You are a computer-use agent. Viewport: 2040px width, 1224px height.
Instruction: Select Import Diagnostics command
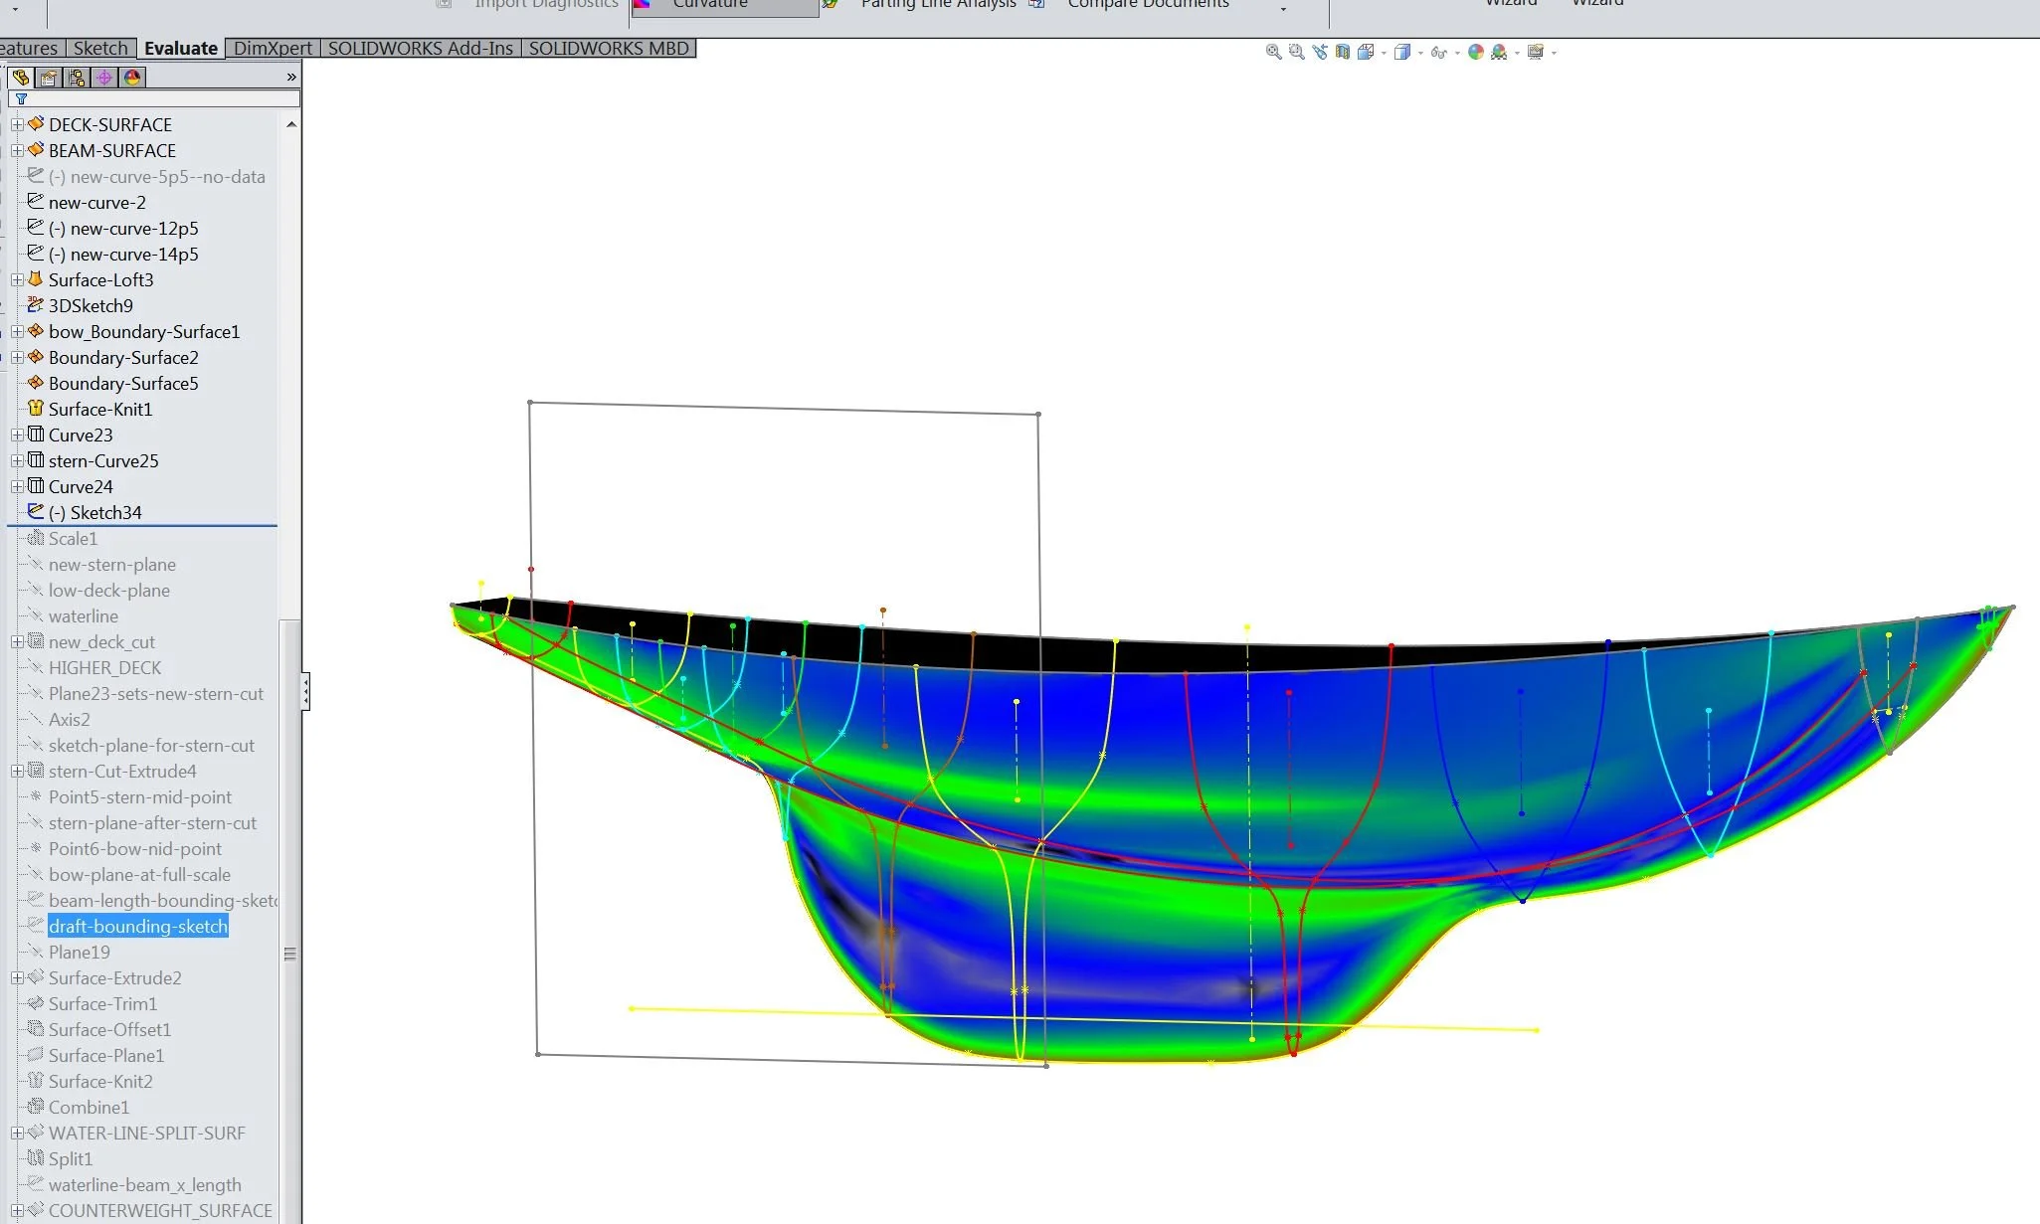pyautogui.click(x=545, y=5)
